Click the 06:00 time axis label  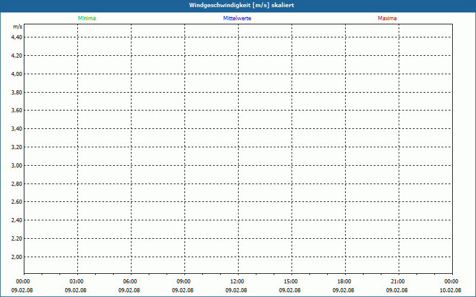[x=130, y=282]
